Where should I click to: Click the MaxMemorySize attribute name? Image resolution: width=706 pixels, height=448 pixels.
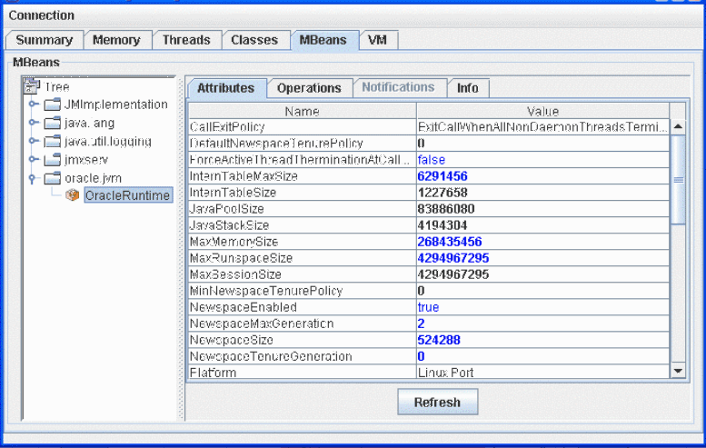234,242
